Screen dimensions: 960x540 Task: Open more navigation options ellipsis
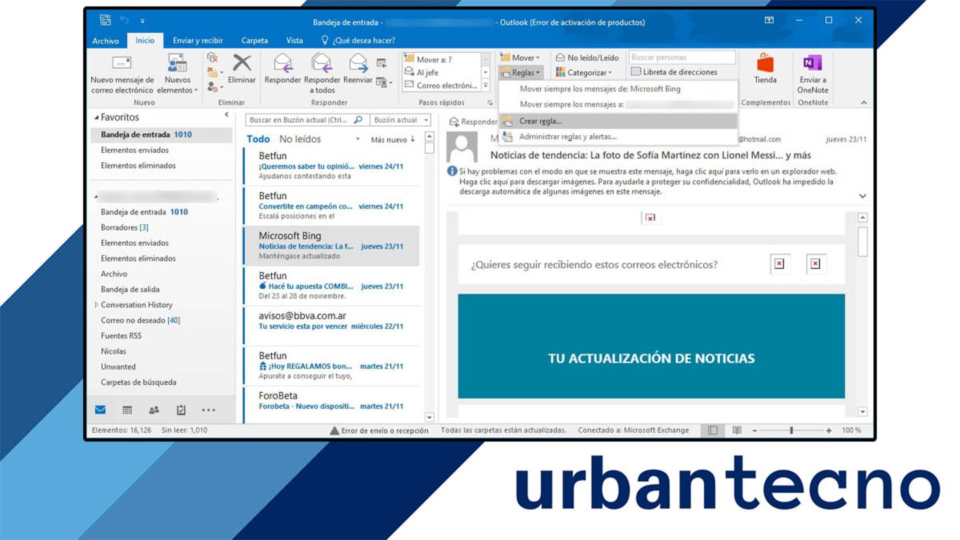tap(209, 411)
